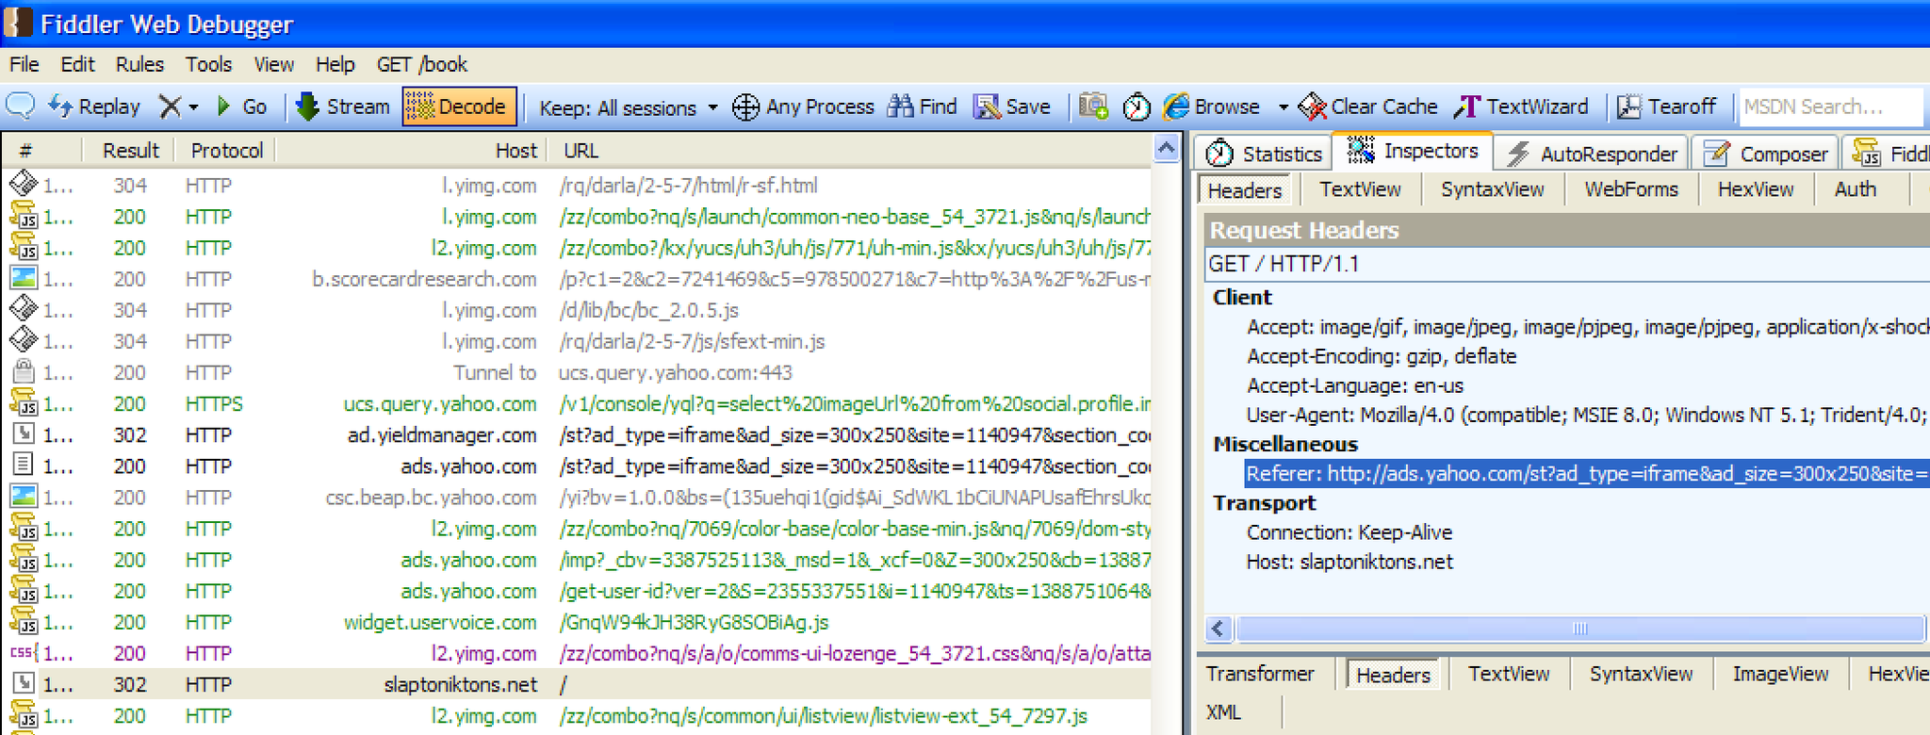Click the Remove X icon
1930x735 pixels.
tap(170, 106)
